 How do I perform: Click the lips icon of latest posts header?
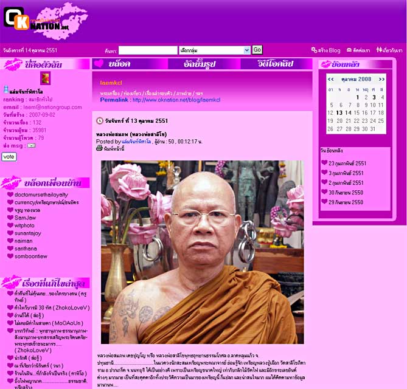pyautogui.click(x=11, y=282)
